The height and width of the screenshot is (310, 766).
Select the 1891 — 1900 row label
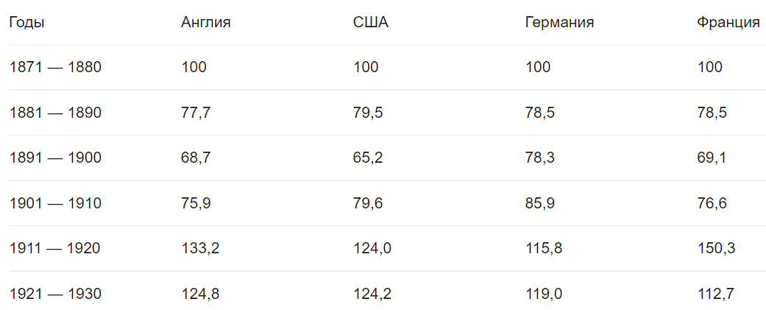click(x=55, y=158)
